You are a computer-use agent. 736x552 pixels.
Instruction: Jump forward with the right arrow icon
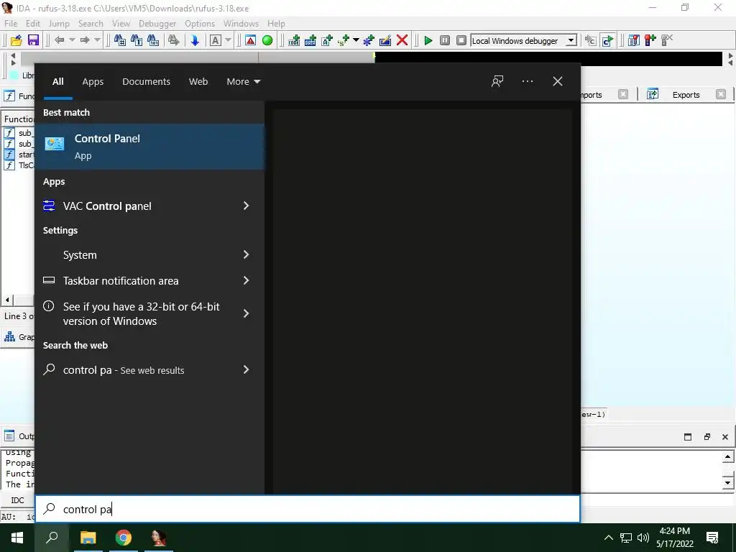click(x=85, y=40)
